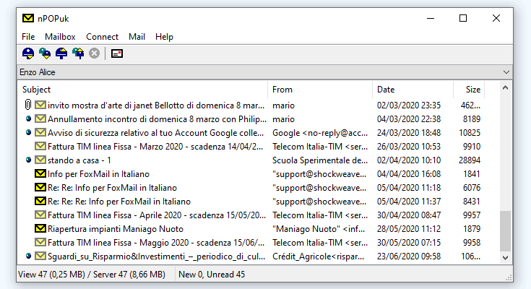Click the send all mailboxes toolbar icon
531x289 pixels.
(78, 53)
